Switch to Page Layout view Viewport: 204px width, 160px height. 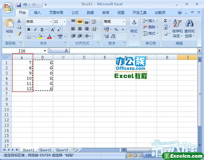point(135,155)
